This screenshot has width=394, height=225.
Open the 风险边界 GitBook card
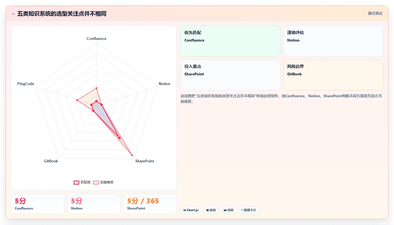333,75
